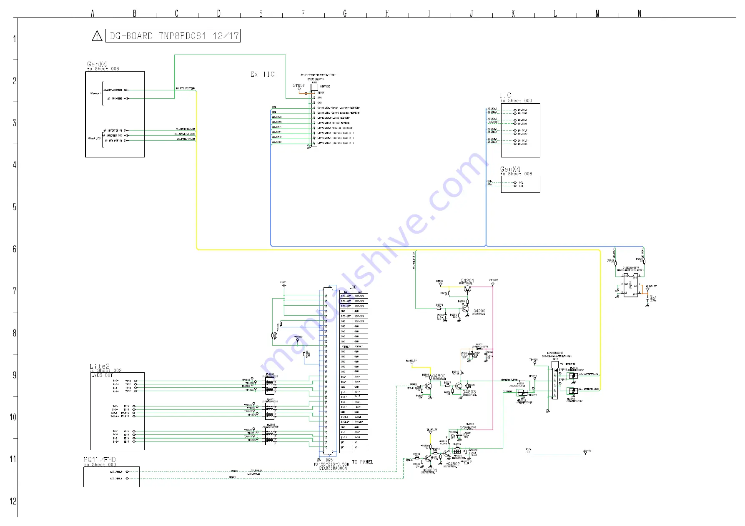Viewport: 745px width, 526px height.
Task: Click the AG-INVERTER-ON net label at the GenX4 block
Action: (x=113, y=130)
